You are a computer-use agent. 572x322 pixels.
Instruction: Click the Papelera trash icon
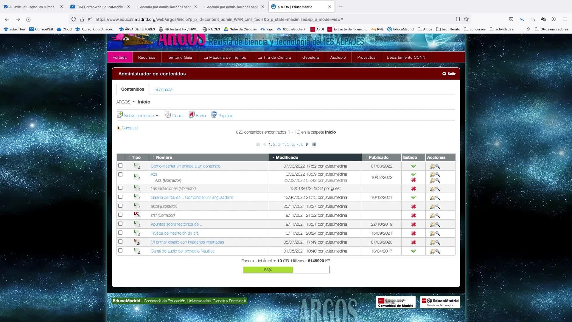(214, 115)
